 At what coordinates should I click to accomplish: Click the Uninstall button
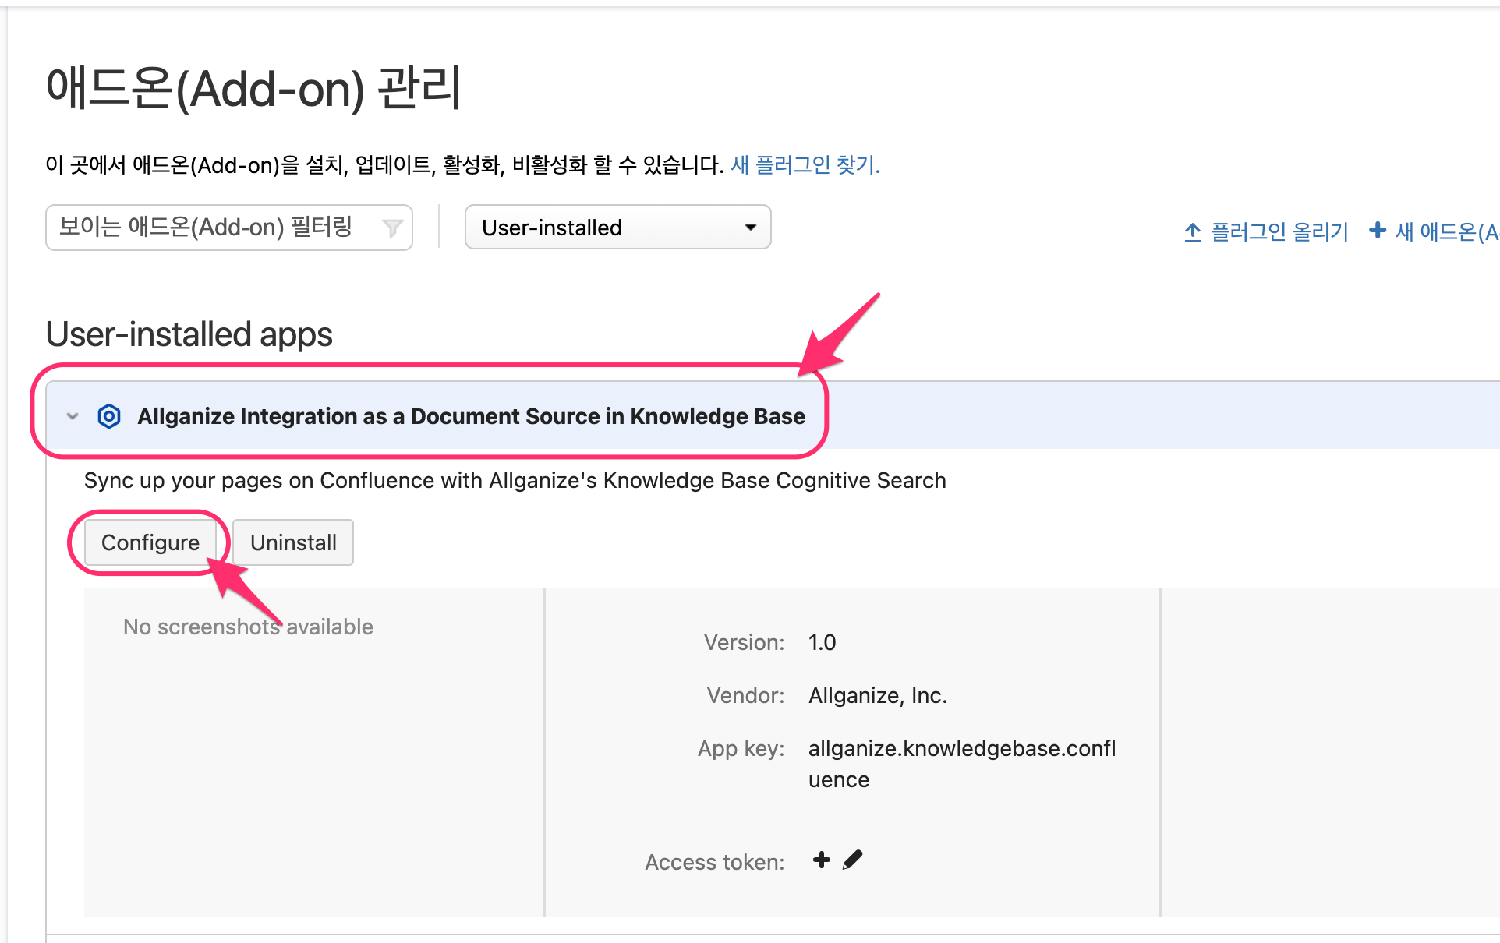293,542
